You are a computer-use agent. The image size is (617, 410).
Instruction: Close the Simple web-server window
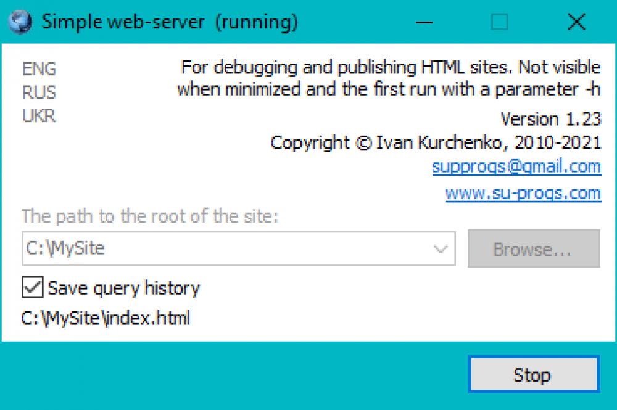click(576, 22)
